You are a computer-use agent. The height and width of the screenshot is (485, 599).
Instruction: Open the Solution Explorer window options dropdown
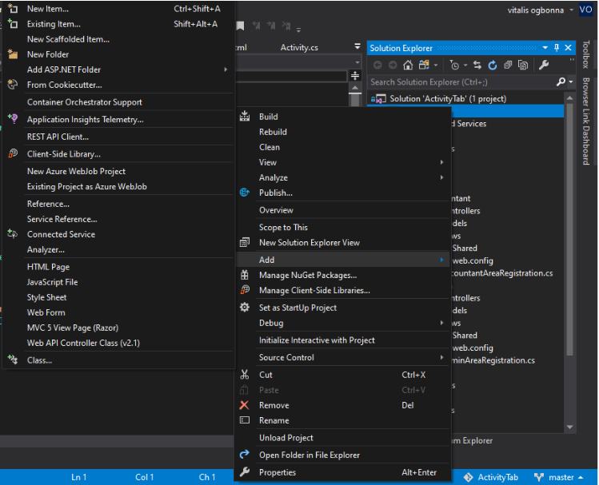(x=545, y=48)
